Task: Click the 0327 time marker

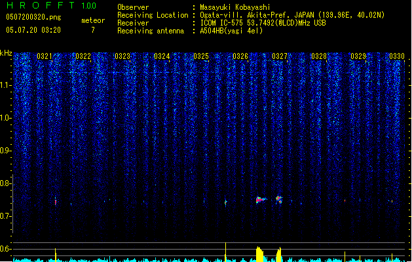Action: coord(280,56)
